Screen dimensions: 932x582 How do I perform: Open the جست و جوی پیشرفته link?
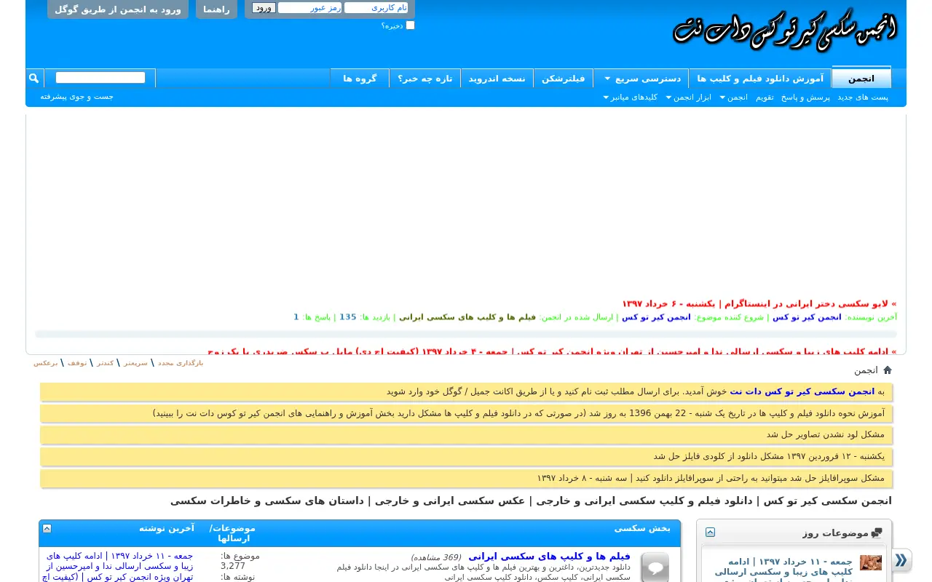click(77, 96)
